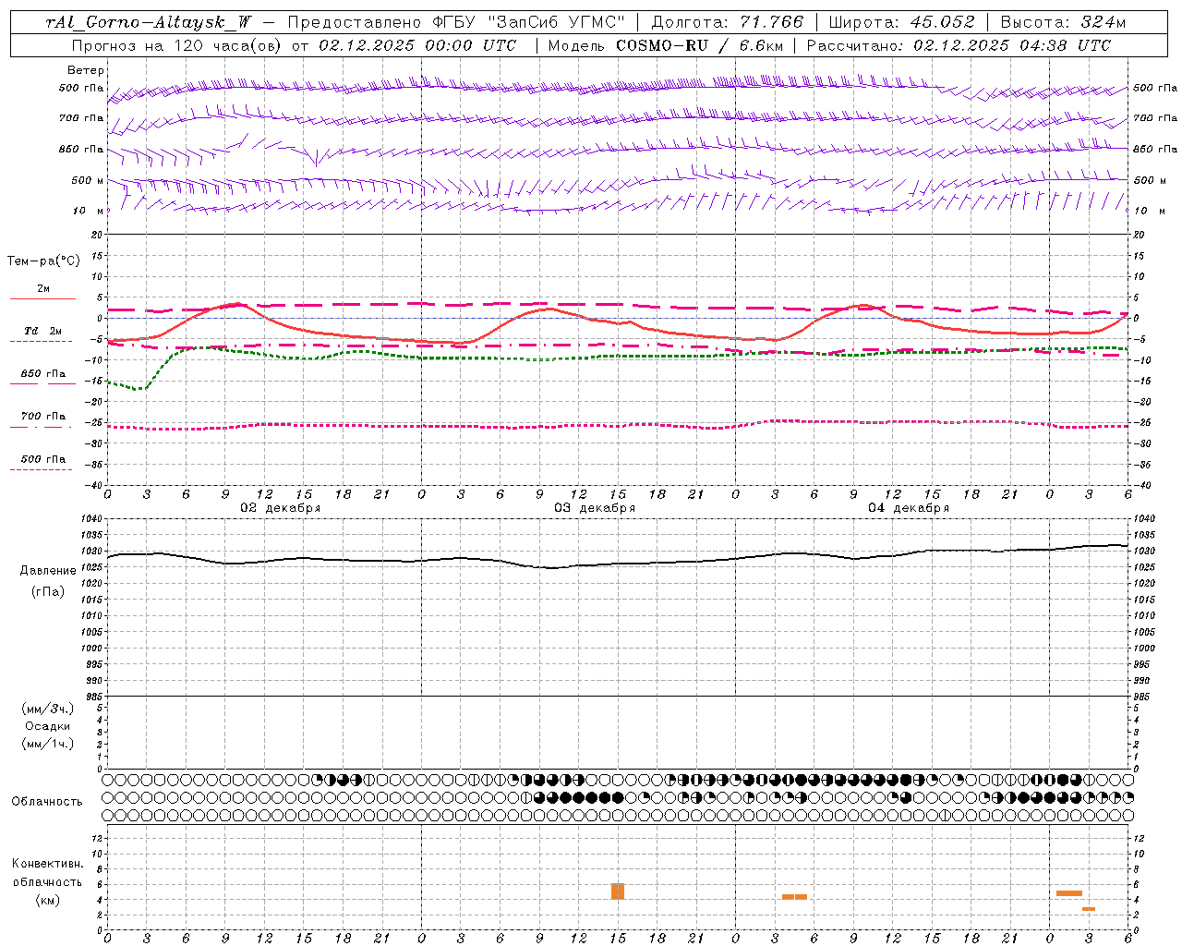1182x946 pixels.
Task: Click the Облачность cloud cover label
Action: (47, 801)
